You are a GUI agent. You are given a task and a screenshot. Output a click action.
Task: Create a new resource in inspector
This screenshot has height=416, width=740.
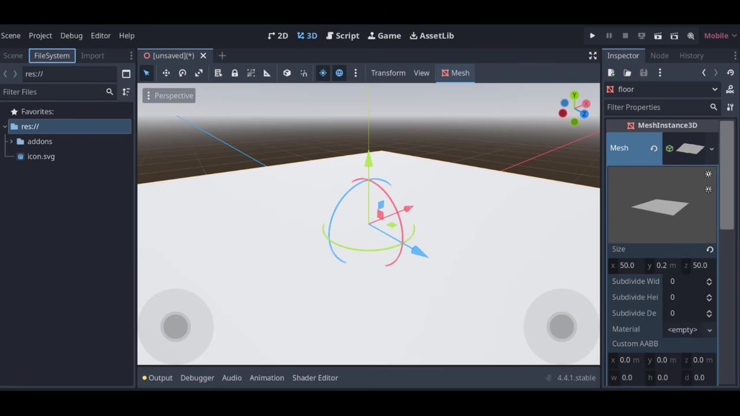(x=611, y=73)
